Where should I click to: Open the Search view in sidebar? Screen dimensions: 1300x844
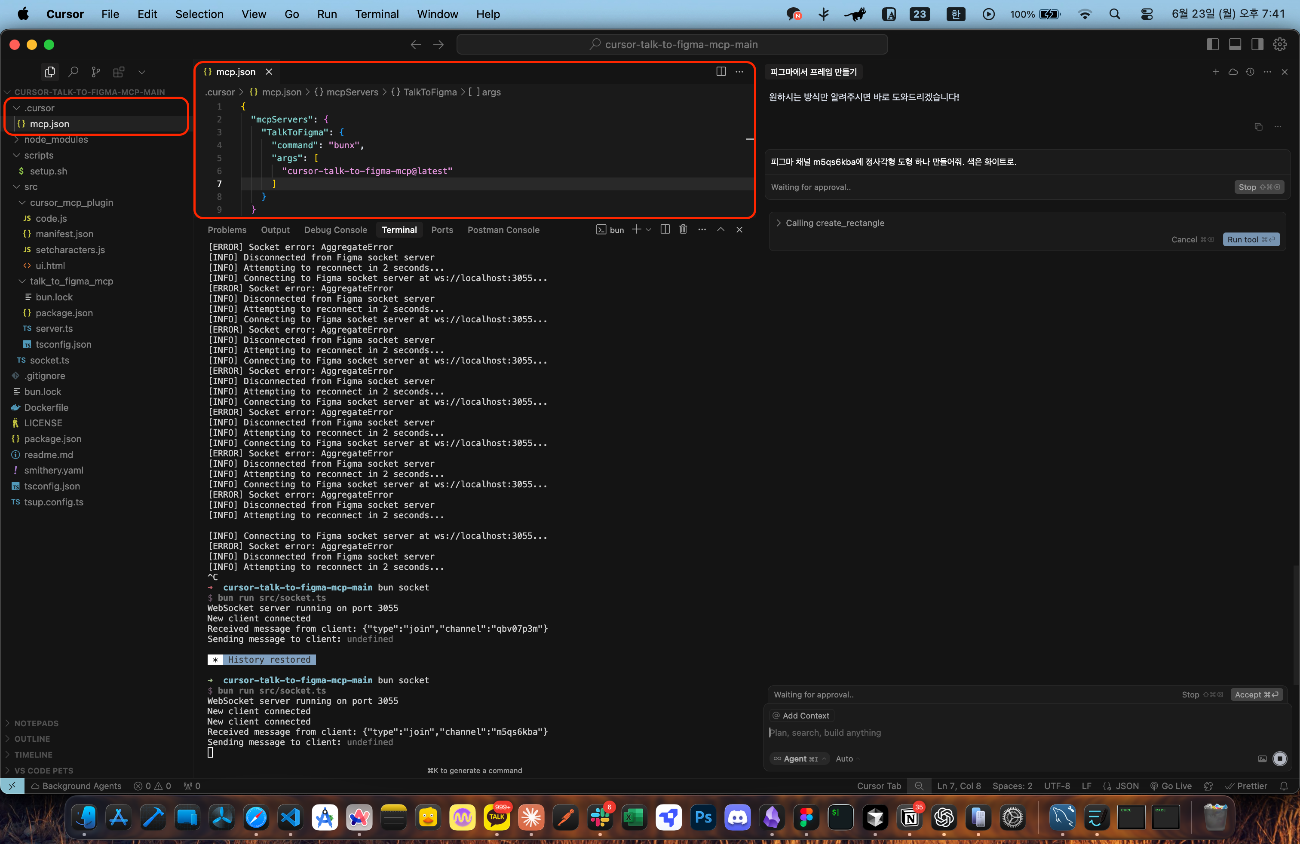tap(73, 71)
